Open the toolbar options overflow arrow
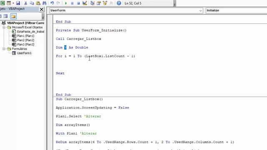Screen dimensions: 267x150 175,5
